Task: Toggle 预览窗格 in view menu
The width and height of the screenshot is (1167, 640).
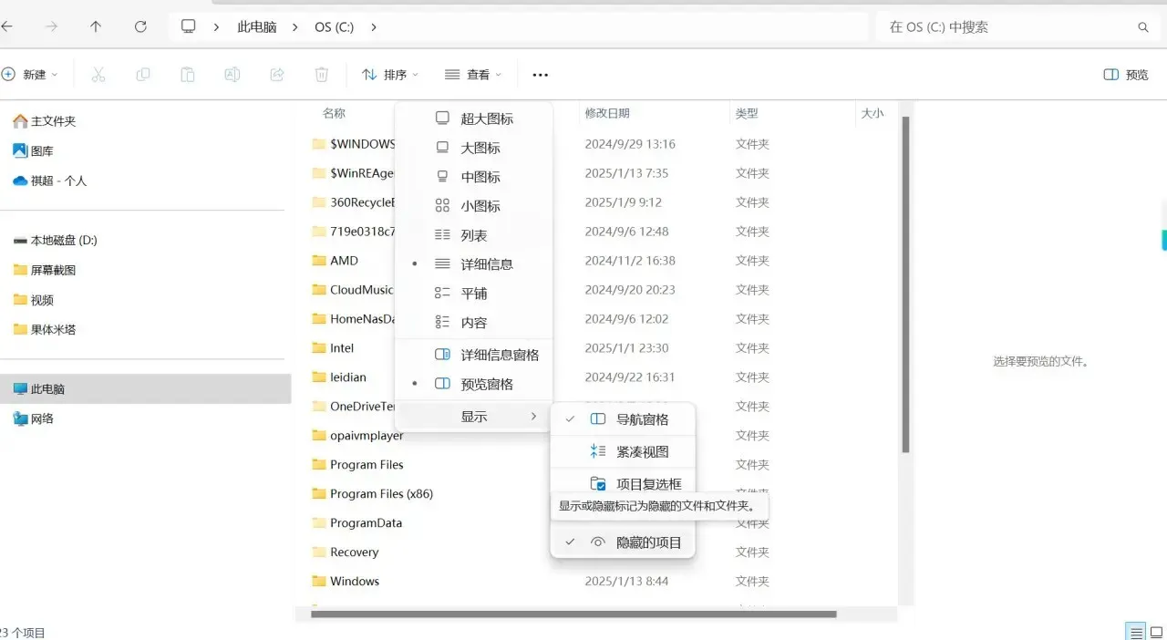Action: (474, 384)
